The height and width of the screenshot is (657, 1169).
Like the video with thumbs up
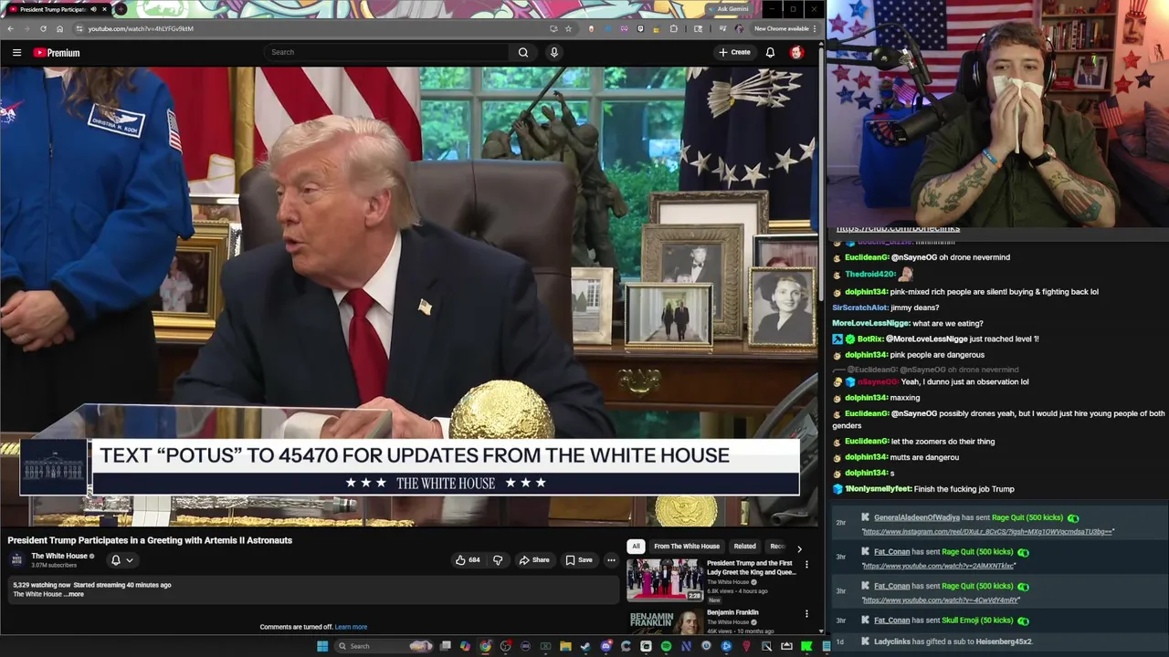click(468, 560)
